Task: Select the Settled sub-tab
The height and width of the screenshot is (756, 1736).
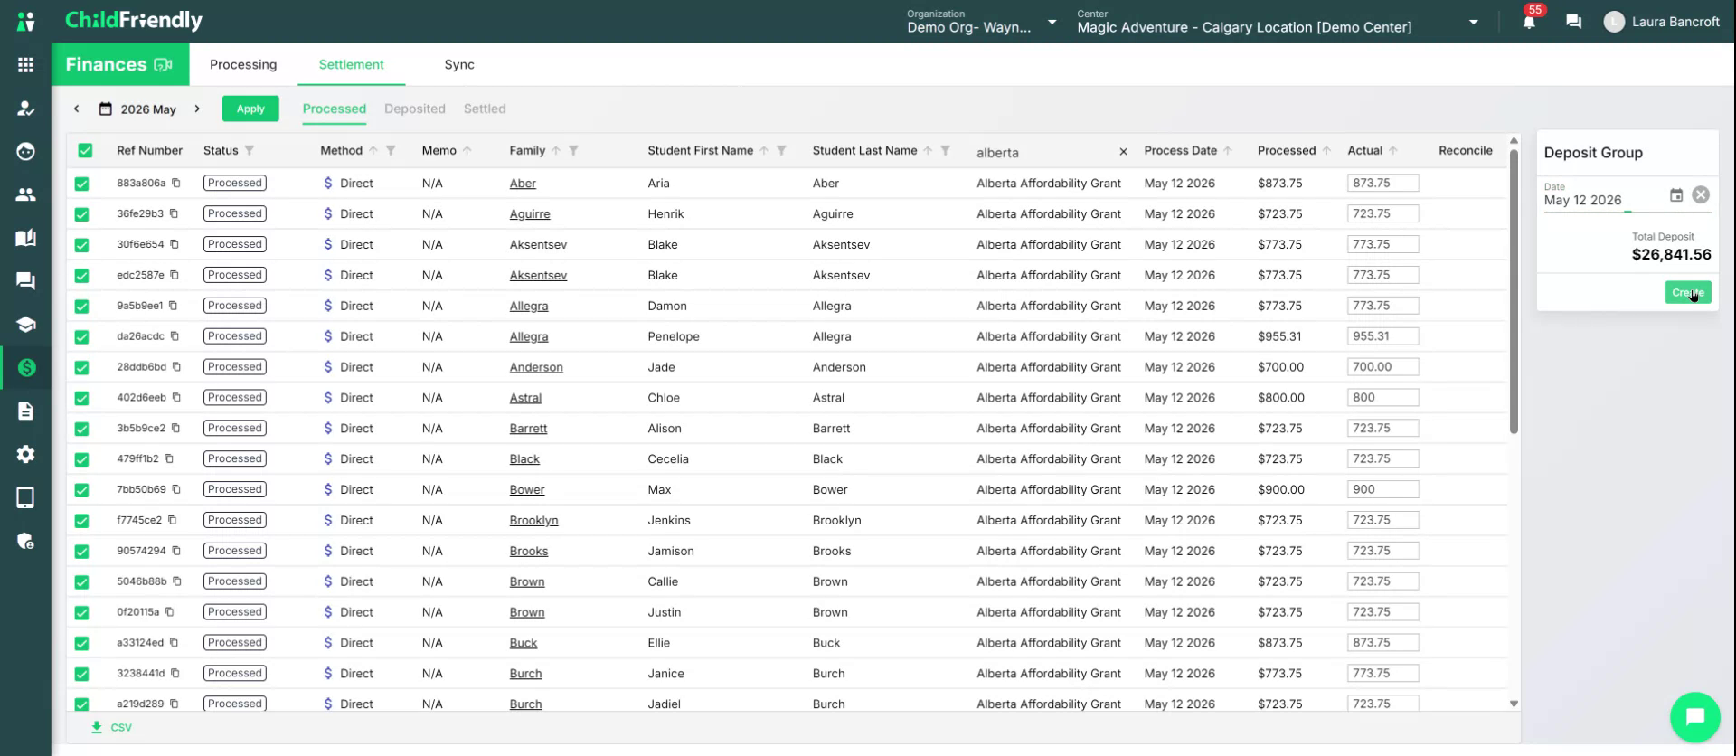Action: (x=485, y=109)
